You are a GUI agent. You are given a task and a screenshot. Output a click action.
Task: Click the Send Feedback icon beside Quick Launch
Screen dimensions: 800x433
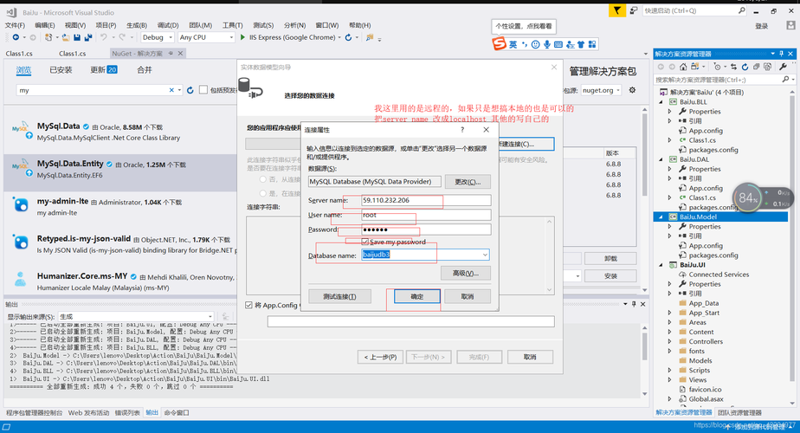point(633,10)
